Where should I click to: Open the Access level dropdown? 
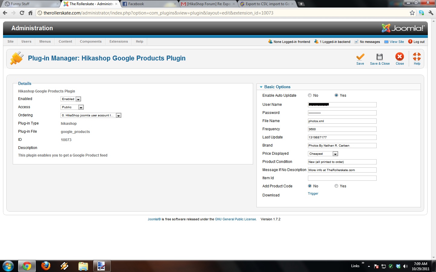72,107
